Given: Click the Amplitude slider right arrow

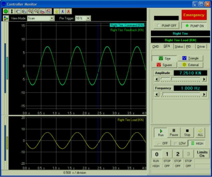Looking at the screenshot, I should point(204,79).
